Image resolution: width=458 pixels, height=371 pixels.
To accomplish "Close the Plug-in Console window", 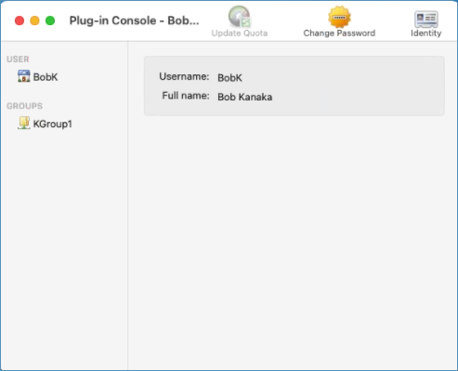I will pyautogui.click(x=20, y=20).
